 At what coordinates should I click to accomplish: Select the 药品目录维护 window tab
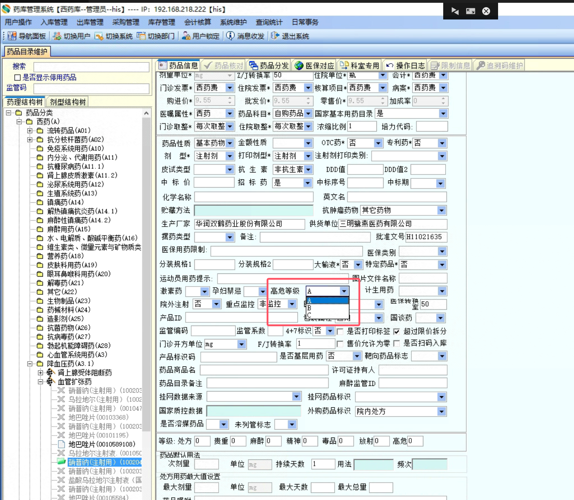point(27,52)
